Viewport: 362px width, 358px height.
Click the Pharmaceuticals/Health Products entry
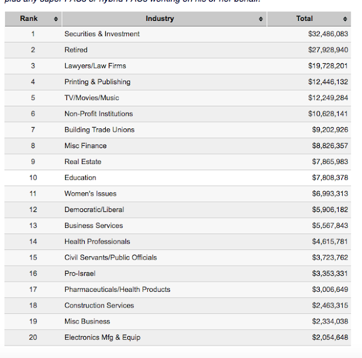tap(117, 289)
